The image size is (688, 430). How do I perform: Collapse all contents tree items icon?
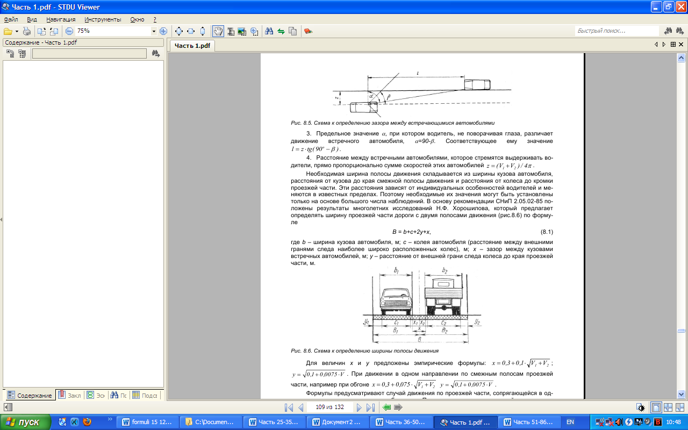(21, 53)
